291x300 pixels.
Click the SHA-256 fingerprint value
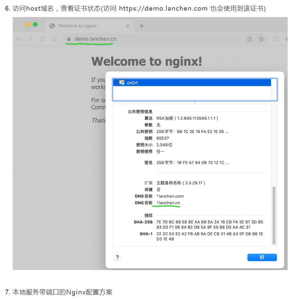point(210,225)
